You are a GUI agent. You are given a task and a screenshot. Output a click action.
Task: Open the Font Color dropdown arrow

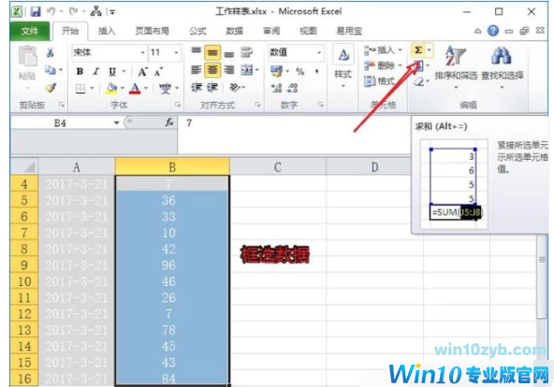click(x=146, y=88)
